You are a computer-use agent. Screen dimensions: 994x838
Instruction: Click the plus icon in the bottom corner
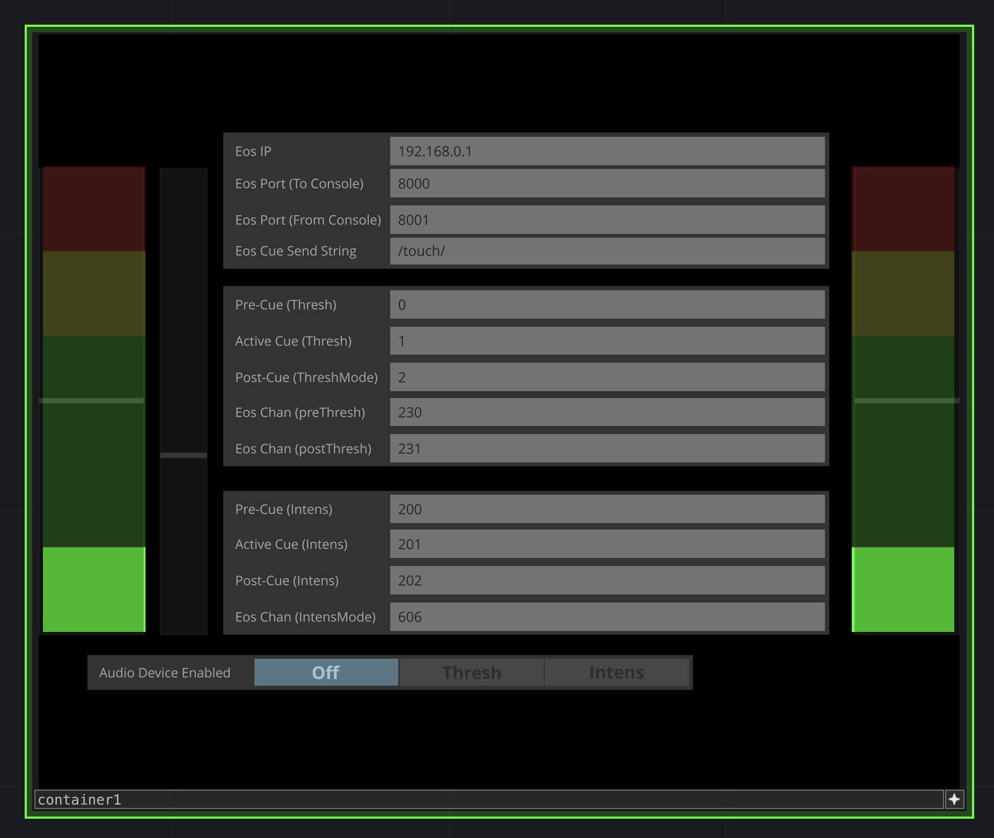[955, 799]
